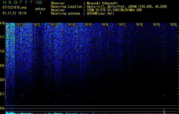Click the 1611 time marker
Screen dimensions: 179x114
(20, 25)
